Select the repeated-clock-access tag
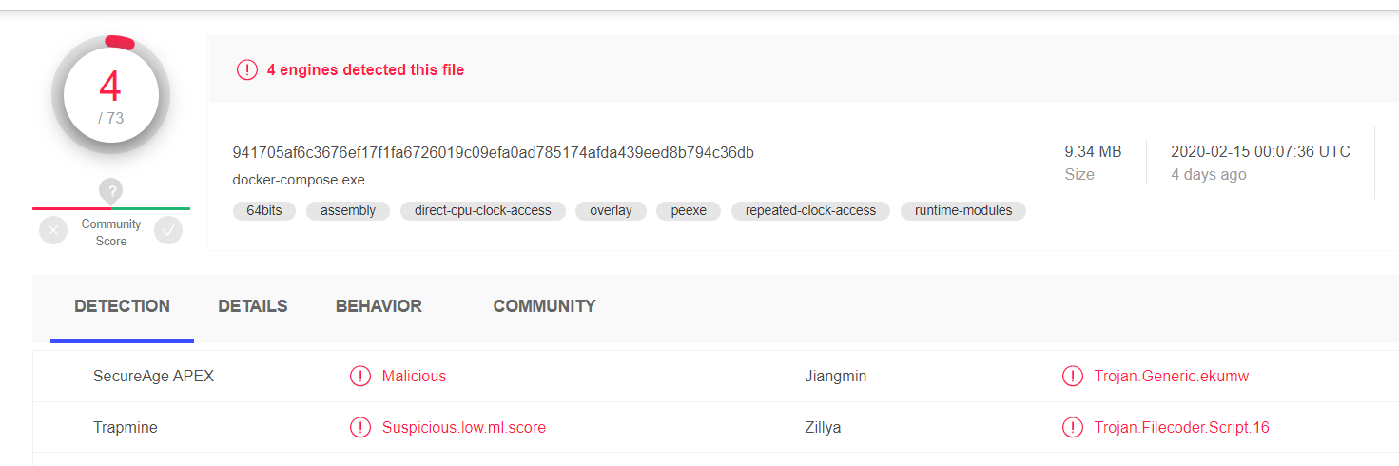Screen dimensions: 1399x466 810,211
